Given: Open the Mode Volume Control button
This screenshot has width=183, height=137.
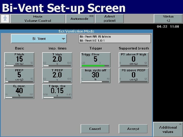Looking at the screenshot, I should pos(38,19).
